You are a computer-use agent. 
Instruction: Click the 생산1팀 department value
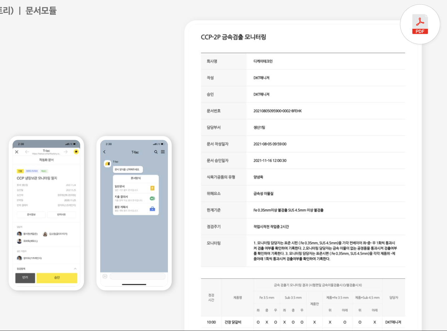point(259,127)
